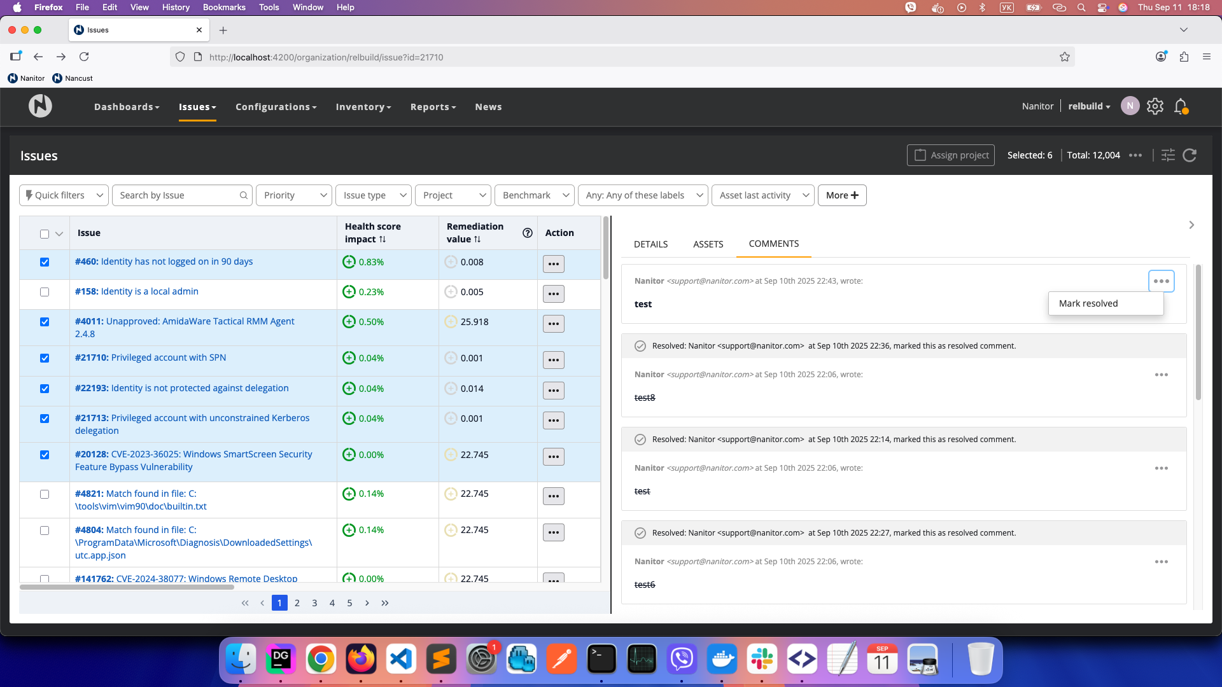Switch to the ASSETS tab
Viewport: 1222px width, 687px height.
(708, 244)
